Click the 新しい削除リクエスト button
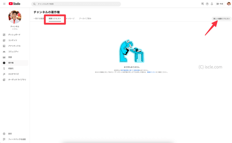This screenshot has width=232, height=143. pyautogui.click(x=221, y=18)
